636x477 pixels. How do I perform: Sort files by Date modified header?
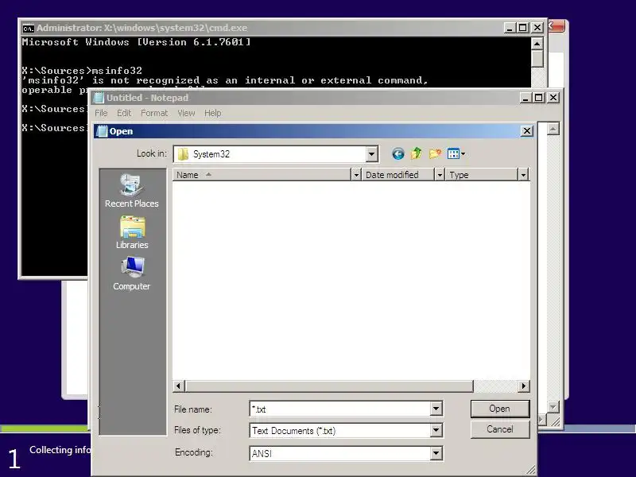pyautogui.click(x=398, y=175)
